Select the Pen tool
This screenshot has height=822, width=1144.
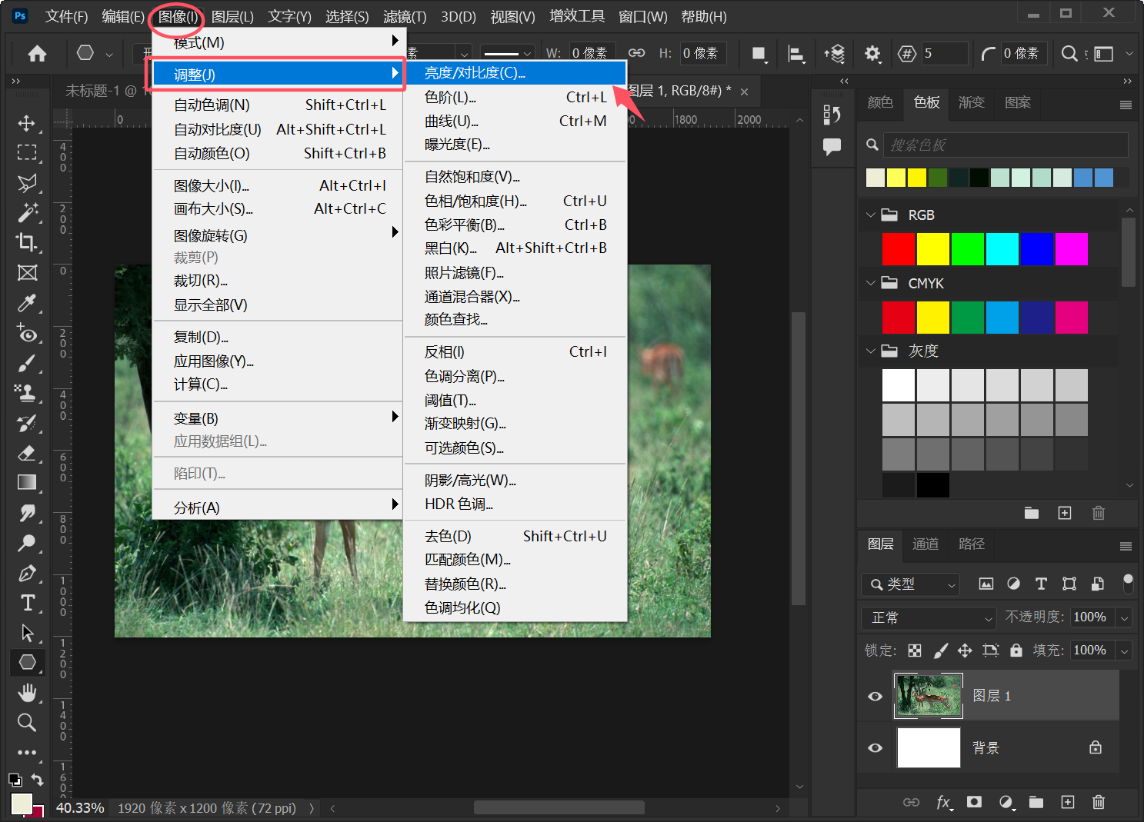pyautogui.click(x=27, y=573)
